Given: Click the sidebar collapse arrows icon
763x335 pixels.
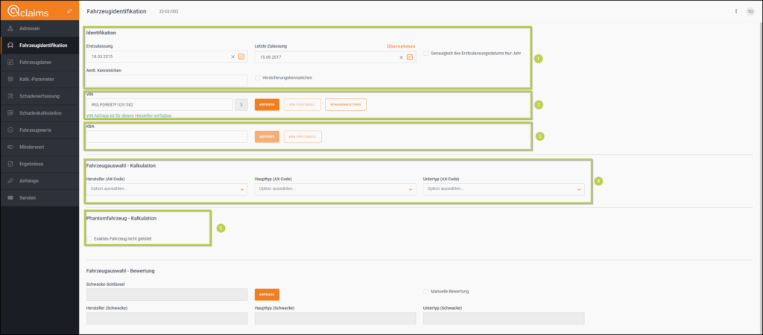Looking at the screenshot, I should [69, 11].
